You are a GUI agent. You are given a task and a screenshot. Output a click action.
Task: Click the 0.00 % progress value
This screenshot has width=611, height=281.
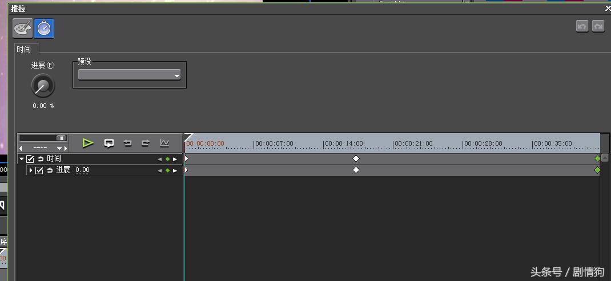pos(43,106)
